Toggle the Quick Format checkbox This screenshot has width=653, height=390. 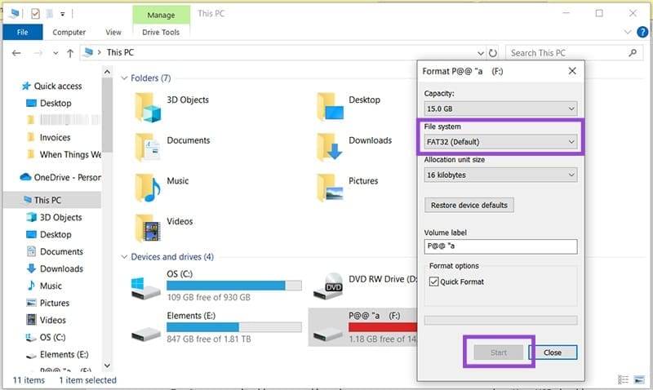coord(433,281)
